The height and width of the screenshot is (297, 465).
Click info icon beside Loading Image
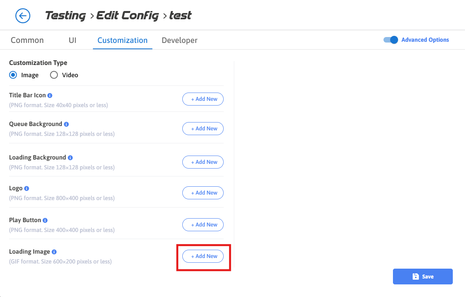point(54,252)
